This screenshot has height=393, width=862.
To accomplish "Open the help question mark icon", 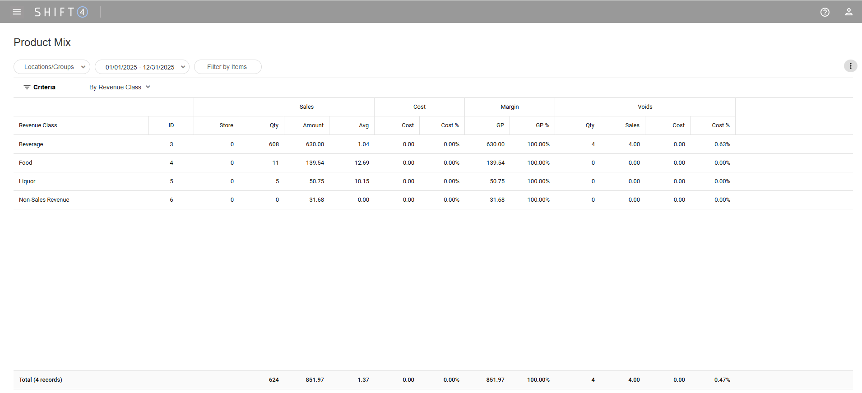I will [x=825, y=12].
